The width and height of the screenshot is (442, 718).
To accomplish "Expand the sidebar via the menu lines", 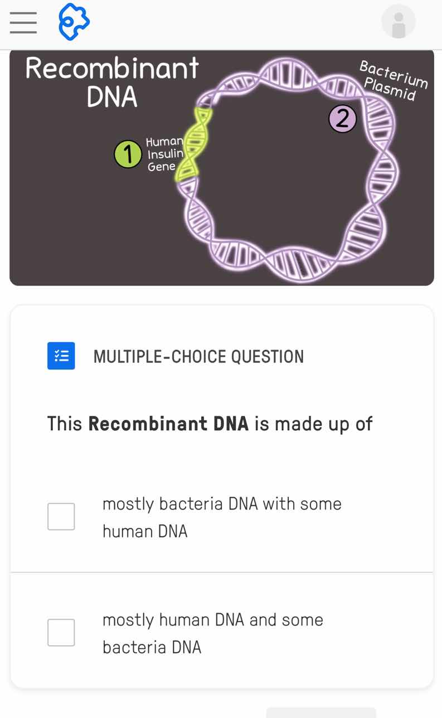I will [23, 23].
